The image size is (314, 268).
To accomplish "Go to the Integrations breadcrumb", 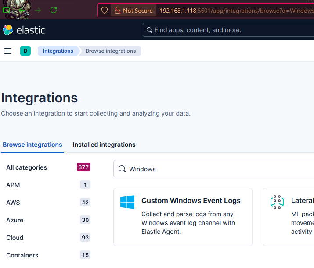I will click(x=58, y=51).
